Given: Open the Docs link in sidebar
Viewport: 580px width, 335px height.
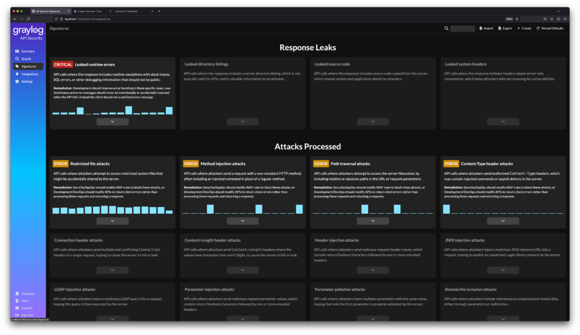Looking at the screenshot, I should point(24,300).
